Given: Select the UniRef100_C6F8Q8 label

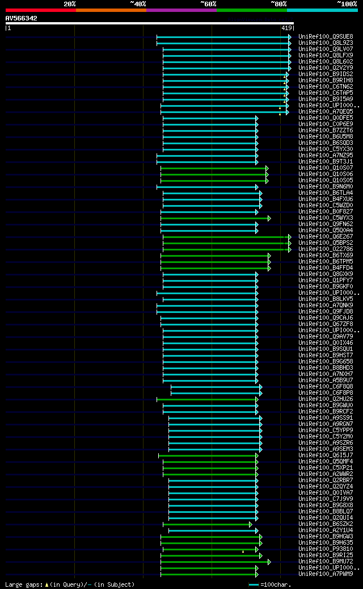Looking at the screenshot, I should [x=326, y=387].
